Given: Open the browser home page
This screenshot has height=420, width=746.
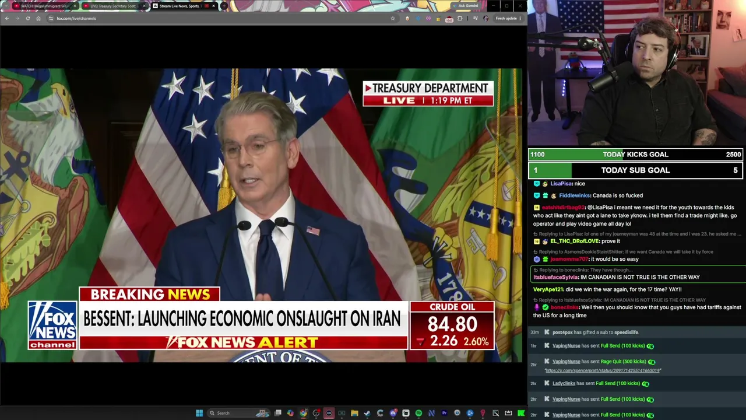Looking at the screenshot, I should [38, 18].
